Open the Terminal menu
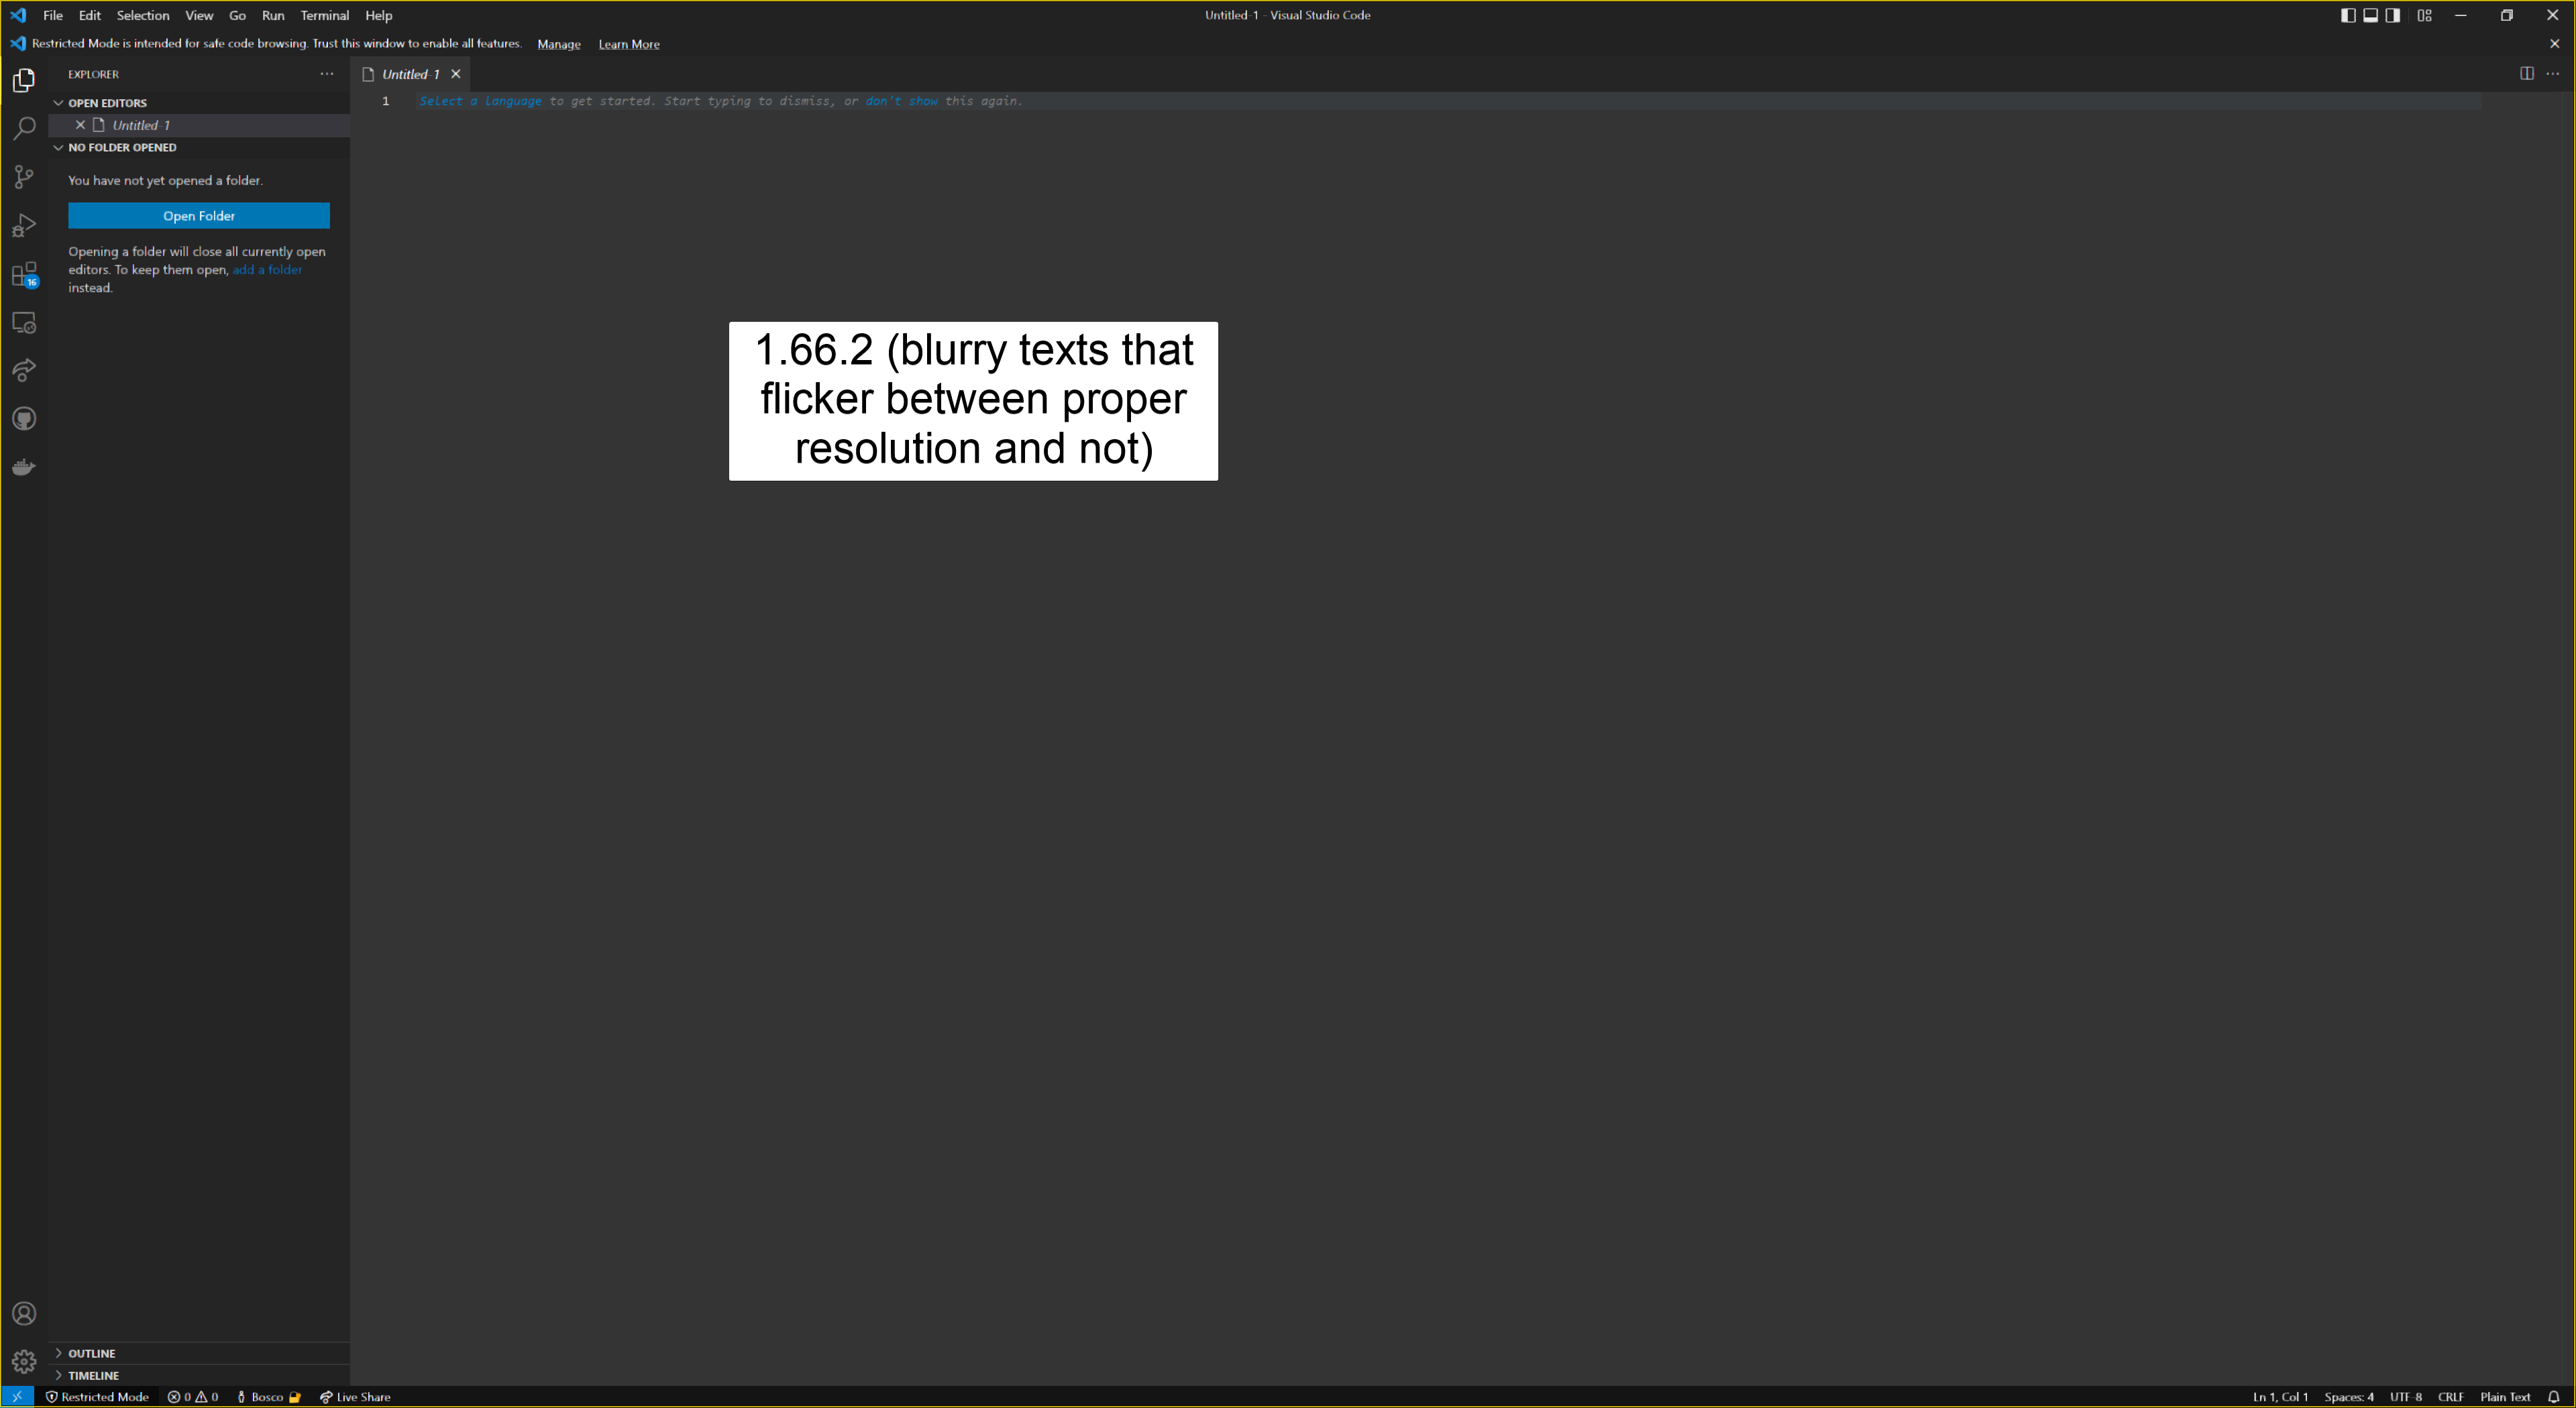 pyautogui.click(x=324, y=15)
